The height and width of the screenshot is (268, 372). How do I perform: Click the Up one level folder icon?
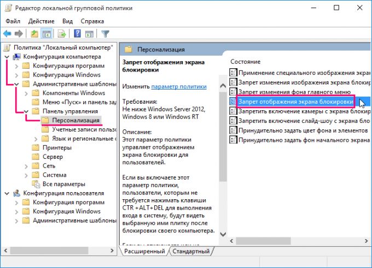pos(34,34)
